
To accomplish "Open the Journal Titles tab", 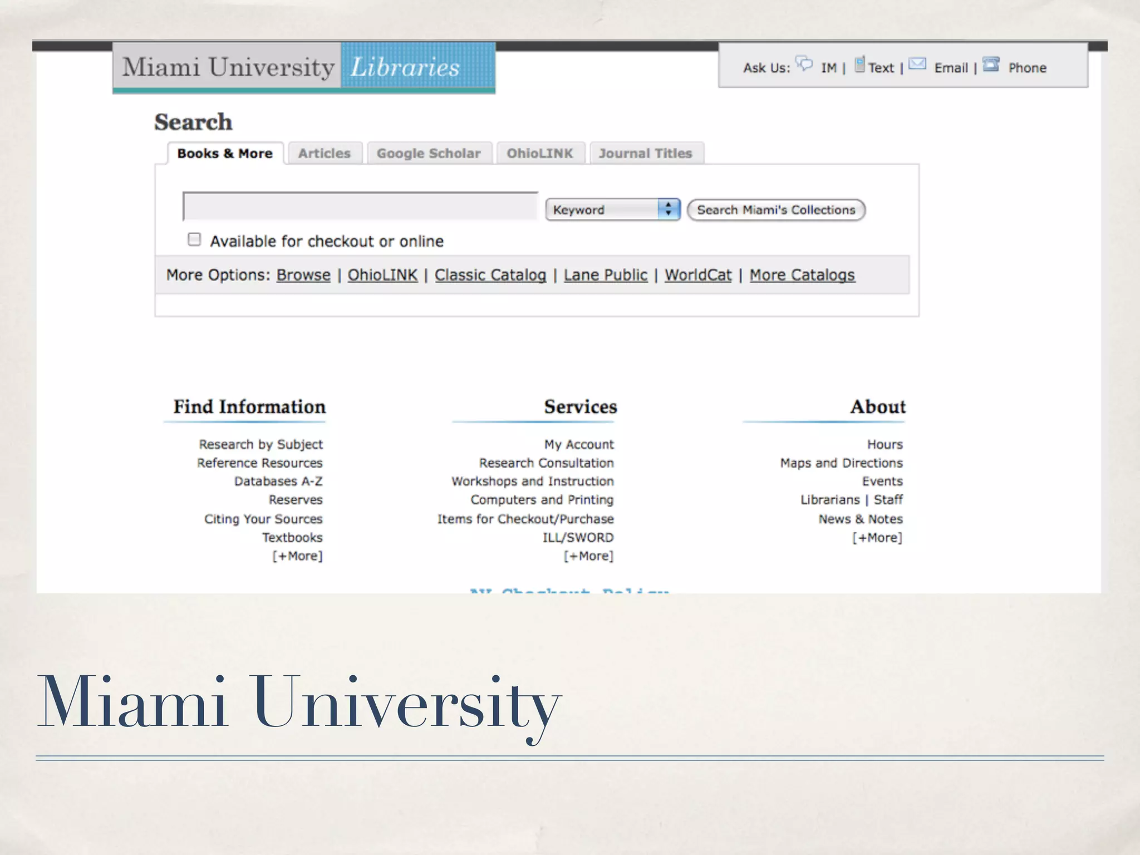I will pyautogui.click(x=646, y=153).
